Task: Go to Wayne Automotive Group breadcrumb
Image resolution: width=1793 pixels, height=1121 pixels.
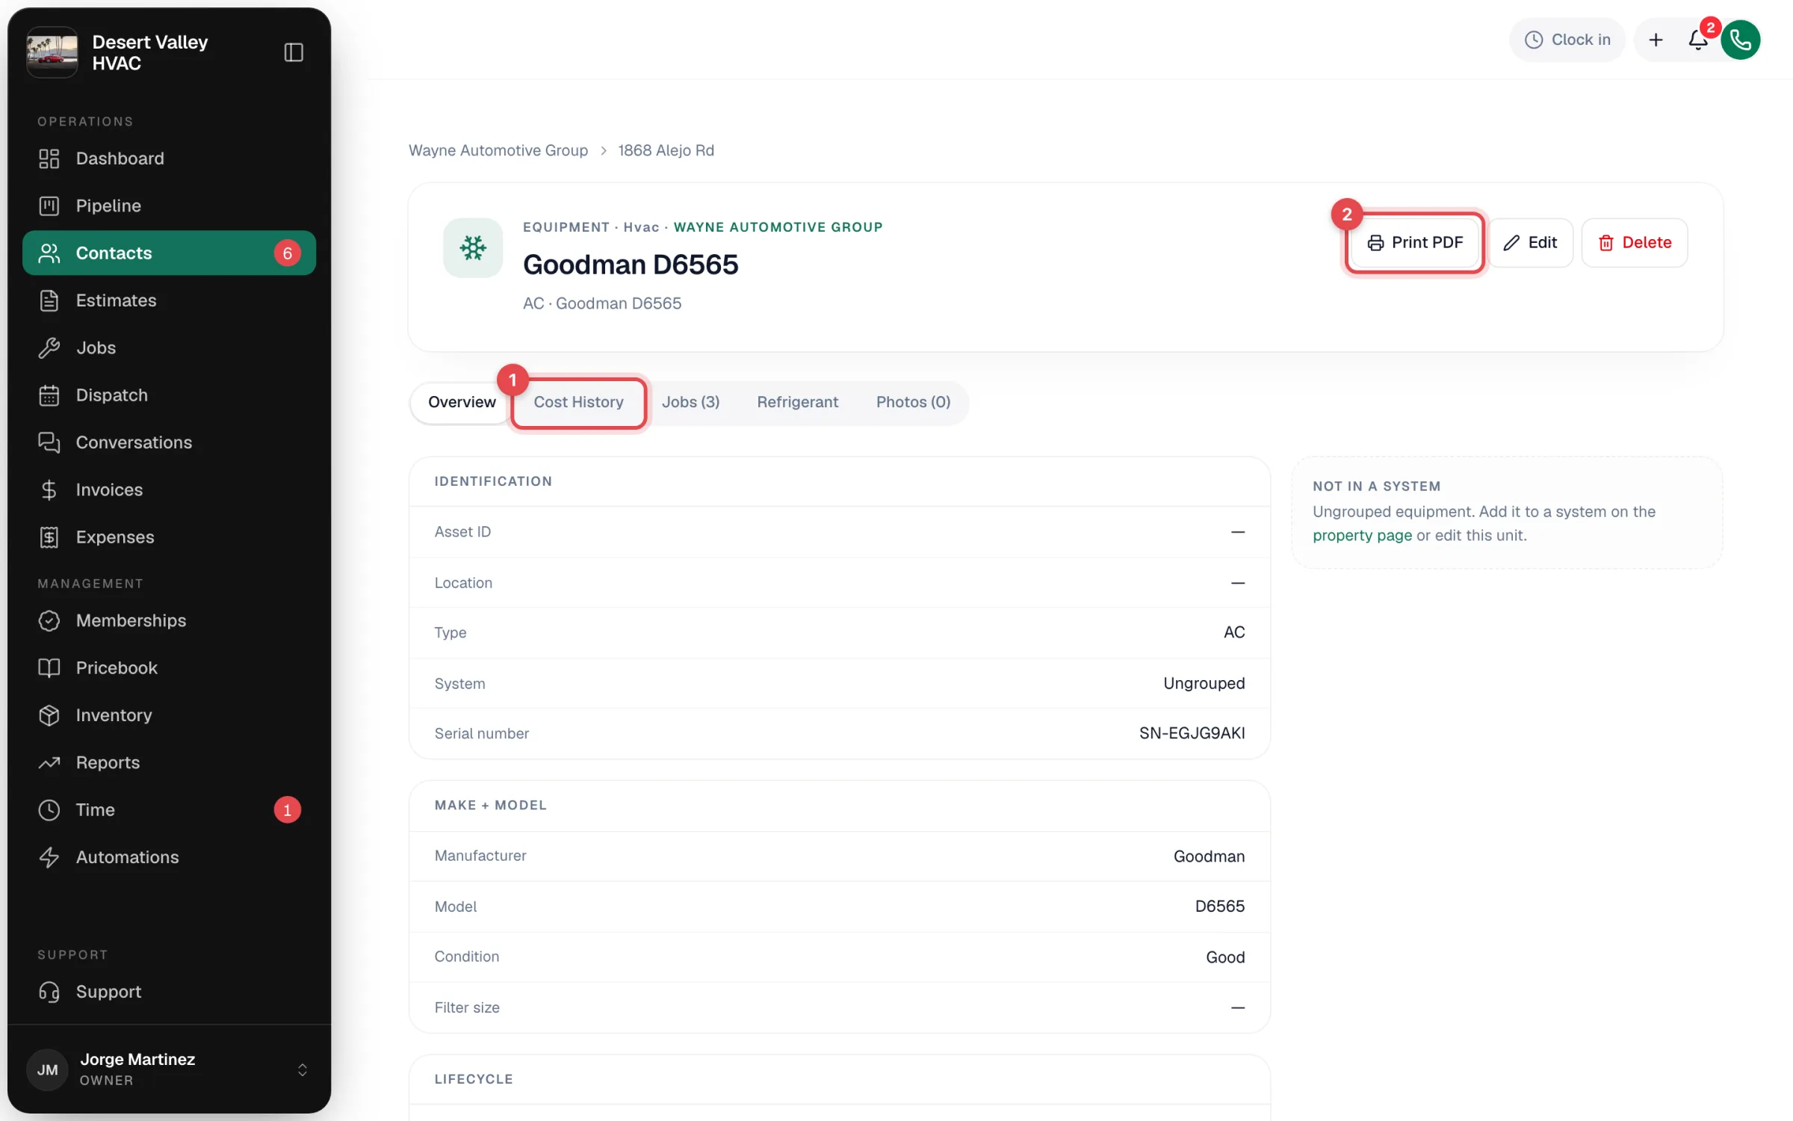Action: 498,150
